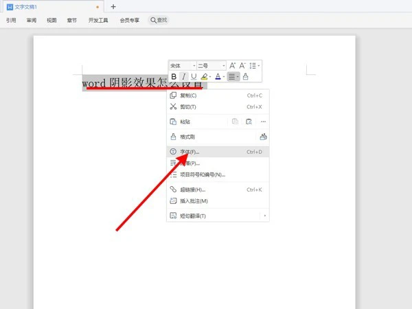Image resolution: width=412 pixels, height=309 pixels.
Task: Click the keep-text-only paste icon
Action: point(235,122)
